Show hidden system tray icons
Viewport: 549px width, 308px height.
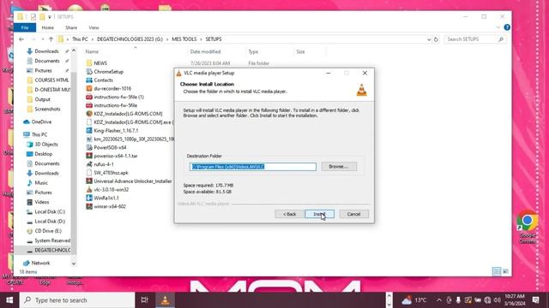439,300
